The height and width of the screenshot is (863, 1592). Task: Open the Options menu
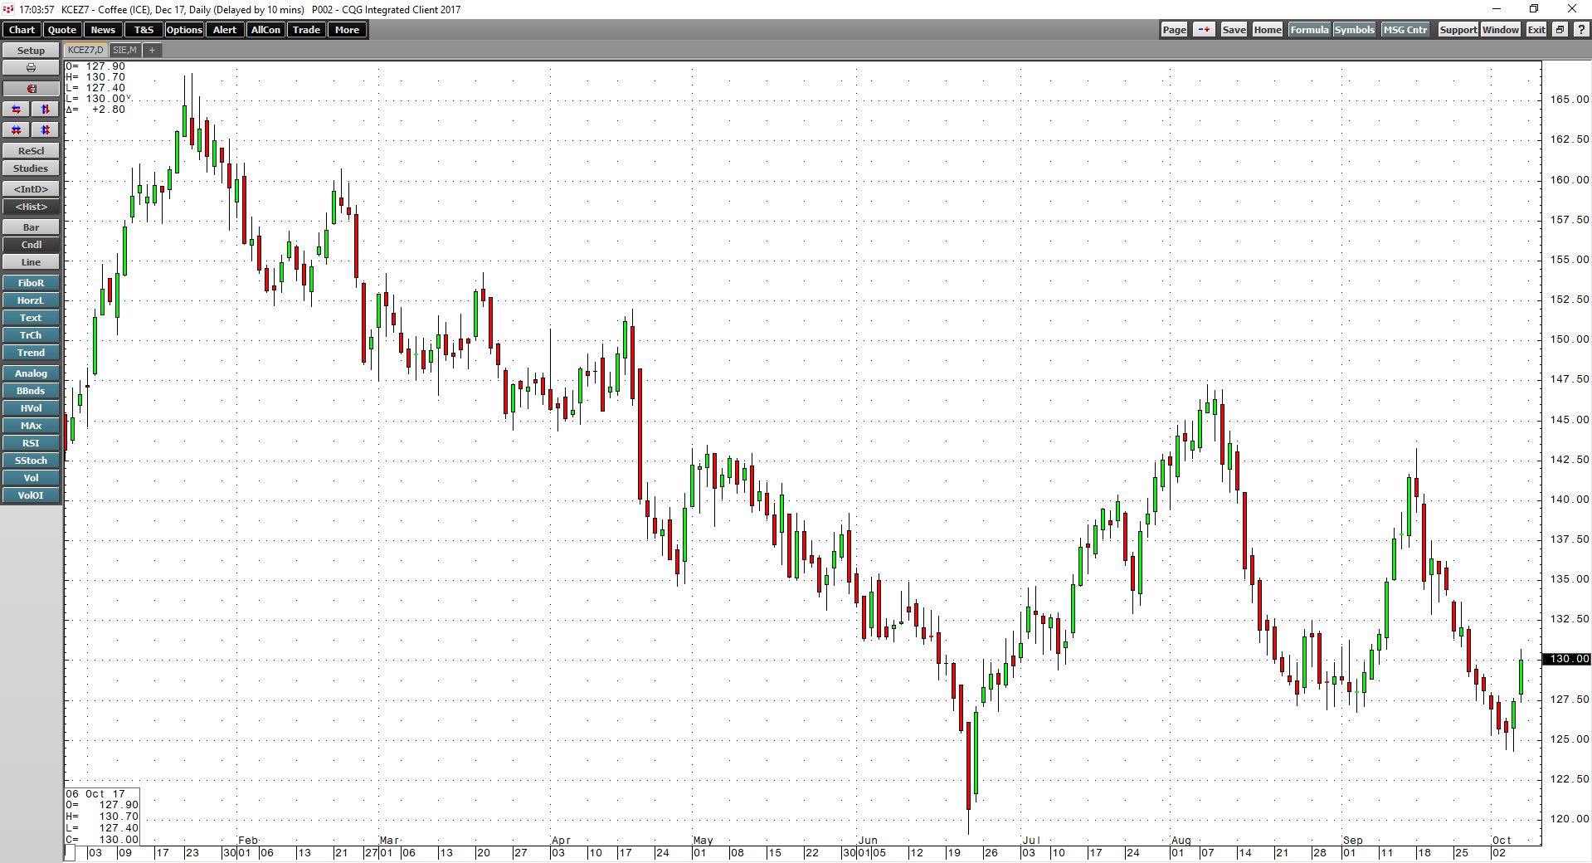(184, 30)
